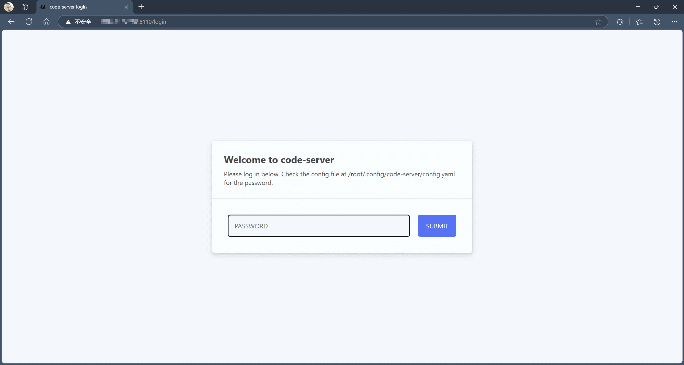This screenshot has width=684, height=365.
Task: Go back with the browser back arrow
Action: coord(11,22)
